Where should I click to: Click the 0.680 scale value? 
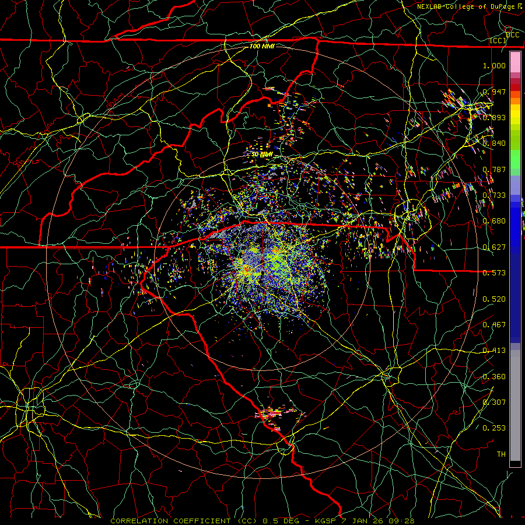pyautogui.click(x=494, y=221)
